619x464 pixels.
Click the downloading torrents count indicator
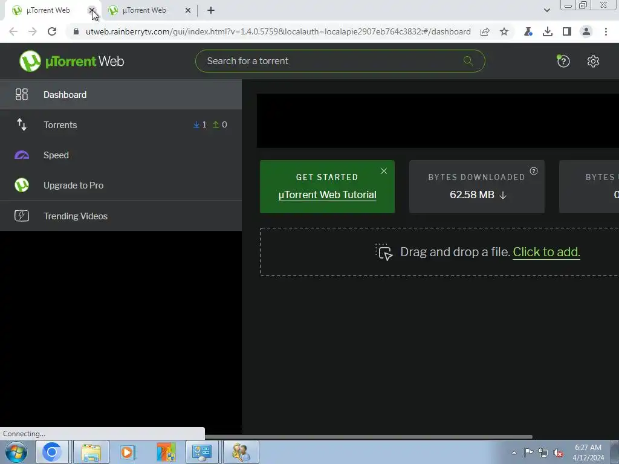[x=199, y=124]
